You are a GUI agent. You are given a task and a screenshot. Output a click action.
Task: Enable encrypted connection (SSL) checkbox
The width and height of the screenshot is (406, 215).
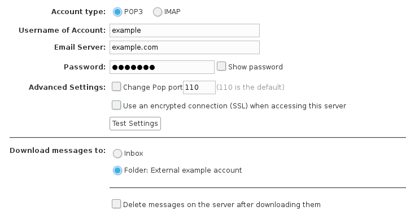[116, 106]
